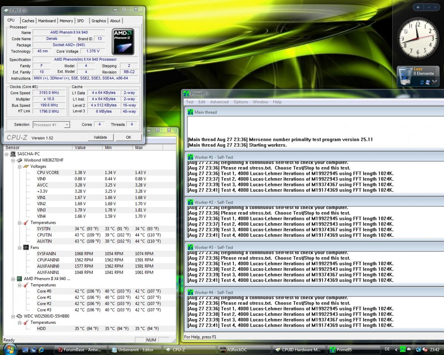Collapse Temperatures under AMD Phenom II
The image size is (444, 355).
pyautogui.click(x=19, y=285)
